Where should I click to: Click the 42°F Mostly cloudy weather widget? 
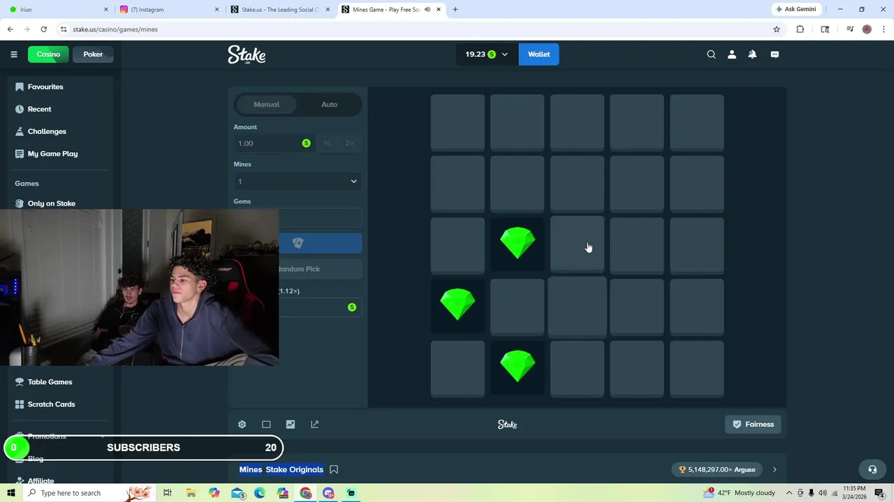(739, 493)
